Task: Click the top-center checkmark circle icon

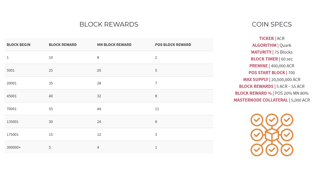Action: (x=272, y=120)
